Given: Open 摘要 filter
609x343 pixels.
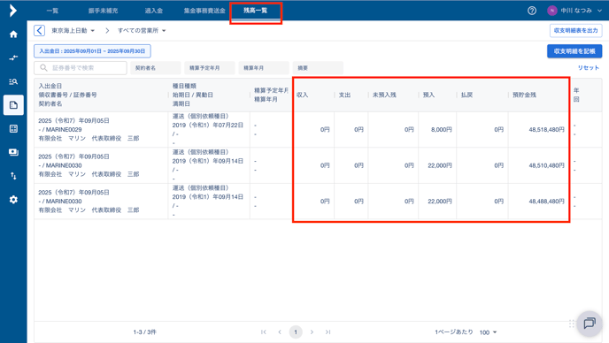Looking at the screenshot, I should (x=318, y=68).
